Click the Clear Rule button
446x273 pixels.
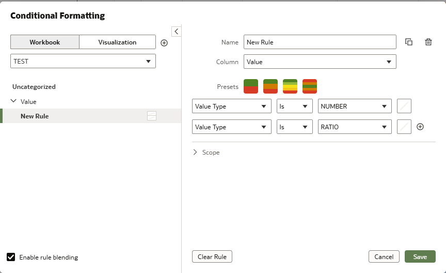212,256
